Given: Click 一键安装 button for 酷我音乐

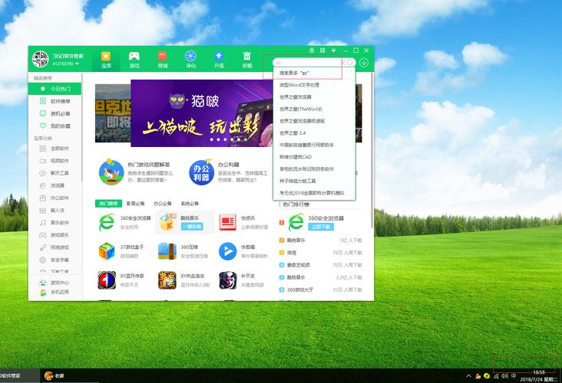Looking at the screenshot, I should click(x=190, y=227).
